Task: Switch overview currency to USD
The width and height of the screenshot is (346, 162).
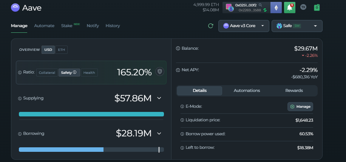Action: tap(48, 50)
